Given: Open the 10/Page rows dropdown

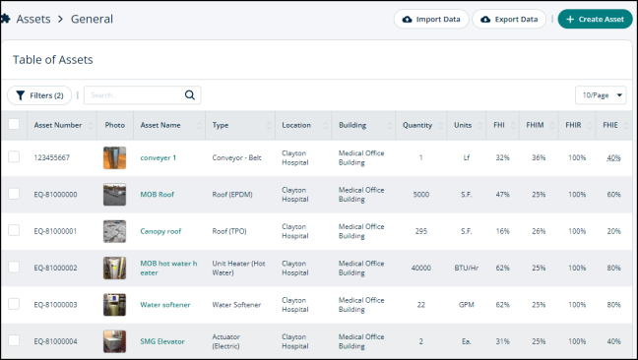Looking at the screenshot, I should (601, 95).
